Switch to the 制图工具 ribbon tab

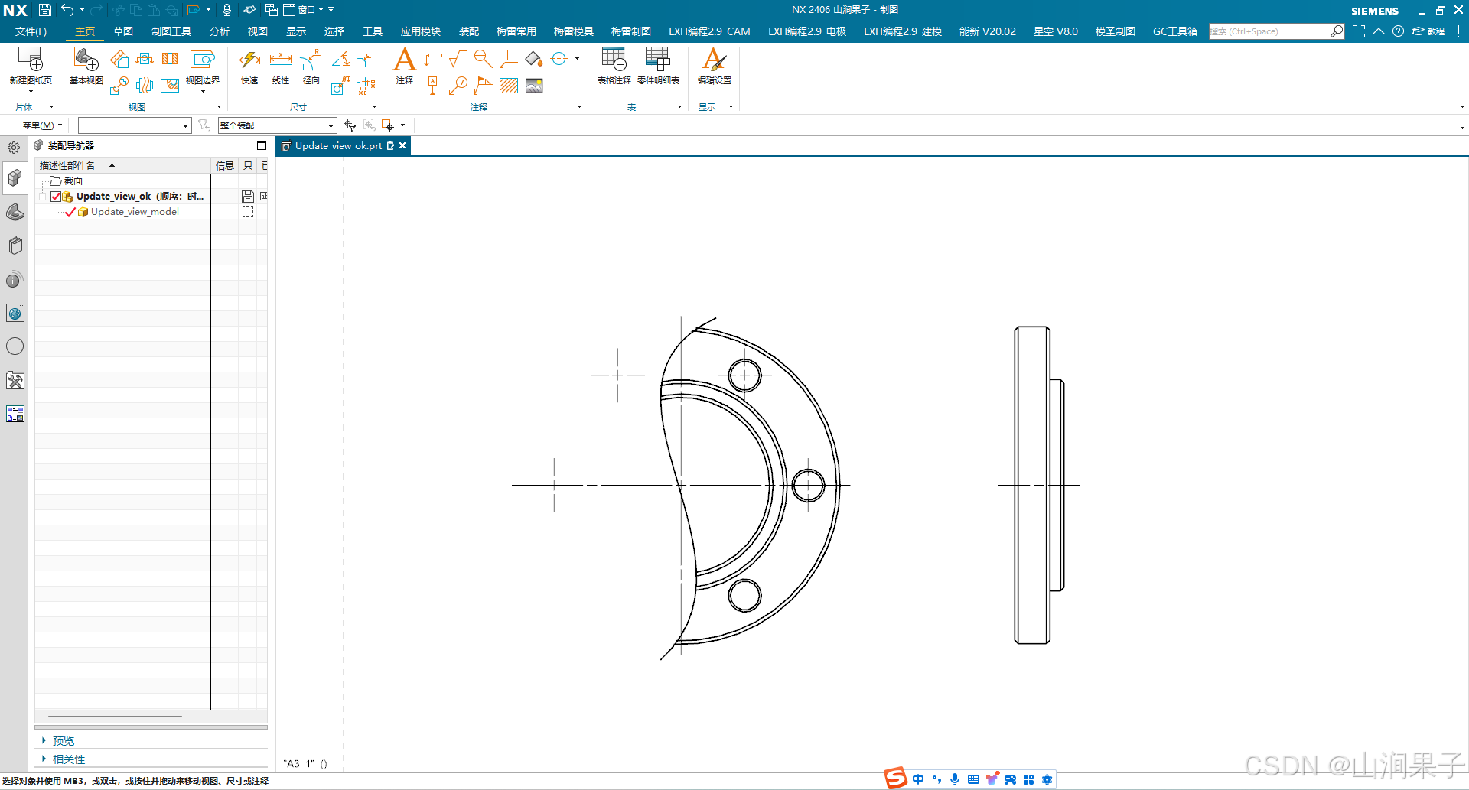click(x=171, y=31)
